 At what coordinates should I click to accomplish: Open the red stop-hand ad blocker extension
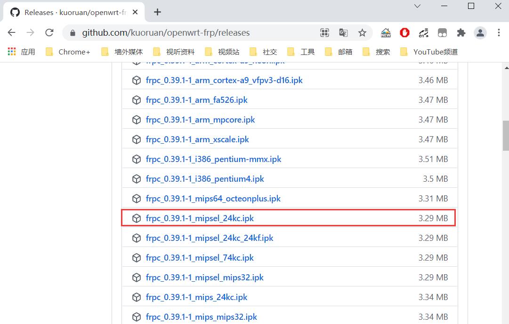pos(404,32)
